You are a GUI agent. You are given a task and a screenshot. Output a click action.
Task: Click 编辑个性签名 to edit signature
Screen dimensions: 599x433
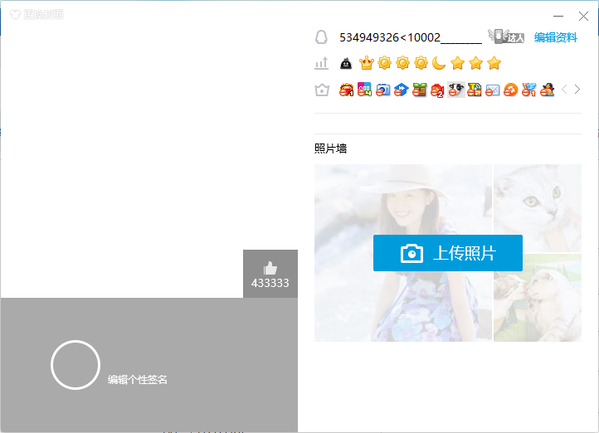pos(138,380)
